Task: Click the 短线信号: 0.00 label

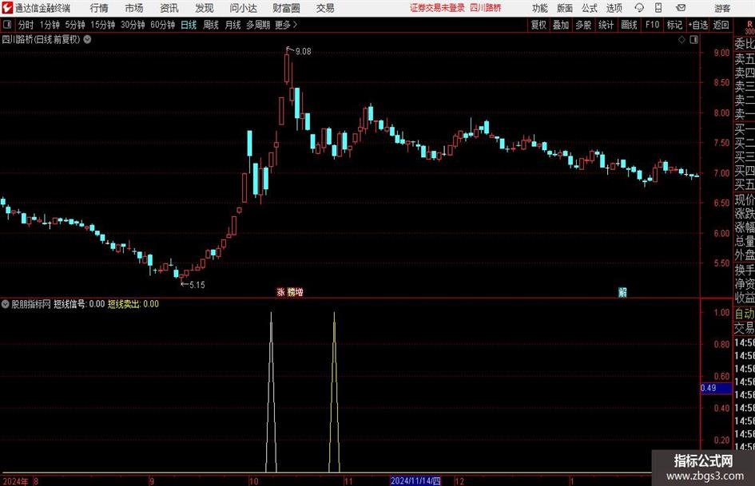Action: pyautogui.click(x=79, y=304)
